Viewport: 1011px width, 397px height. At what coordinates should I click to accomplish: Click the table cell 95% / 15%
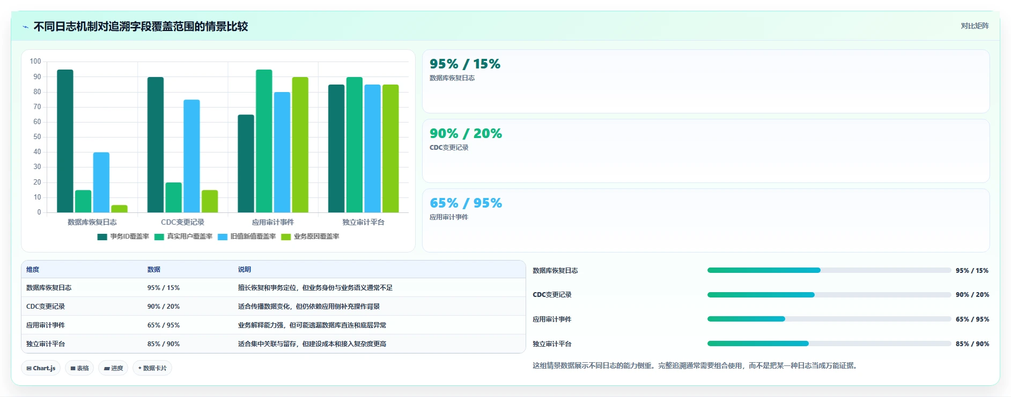164,288
